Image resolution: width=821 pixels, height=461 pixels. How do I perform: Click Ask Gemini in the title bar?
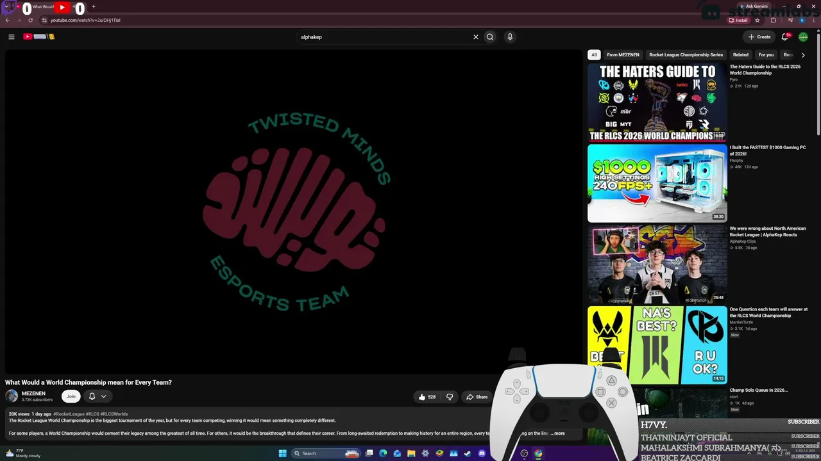click(754, 6)
